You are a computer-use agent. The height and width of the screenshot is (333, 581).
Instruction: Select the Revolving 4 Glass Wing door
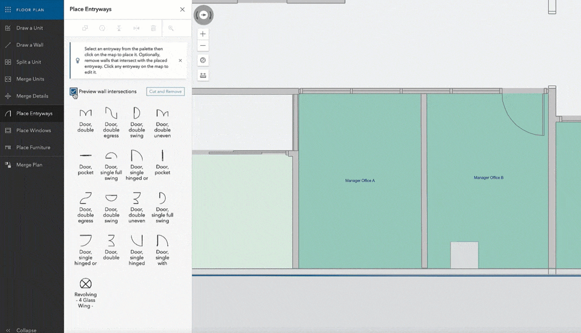[85, 284]
